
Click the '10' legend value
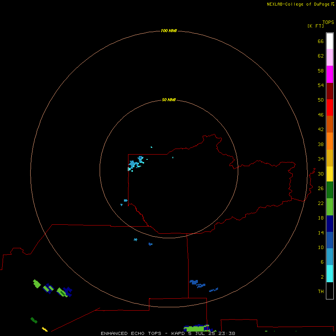tap(321, 247)
